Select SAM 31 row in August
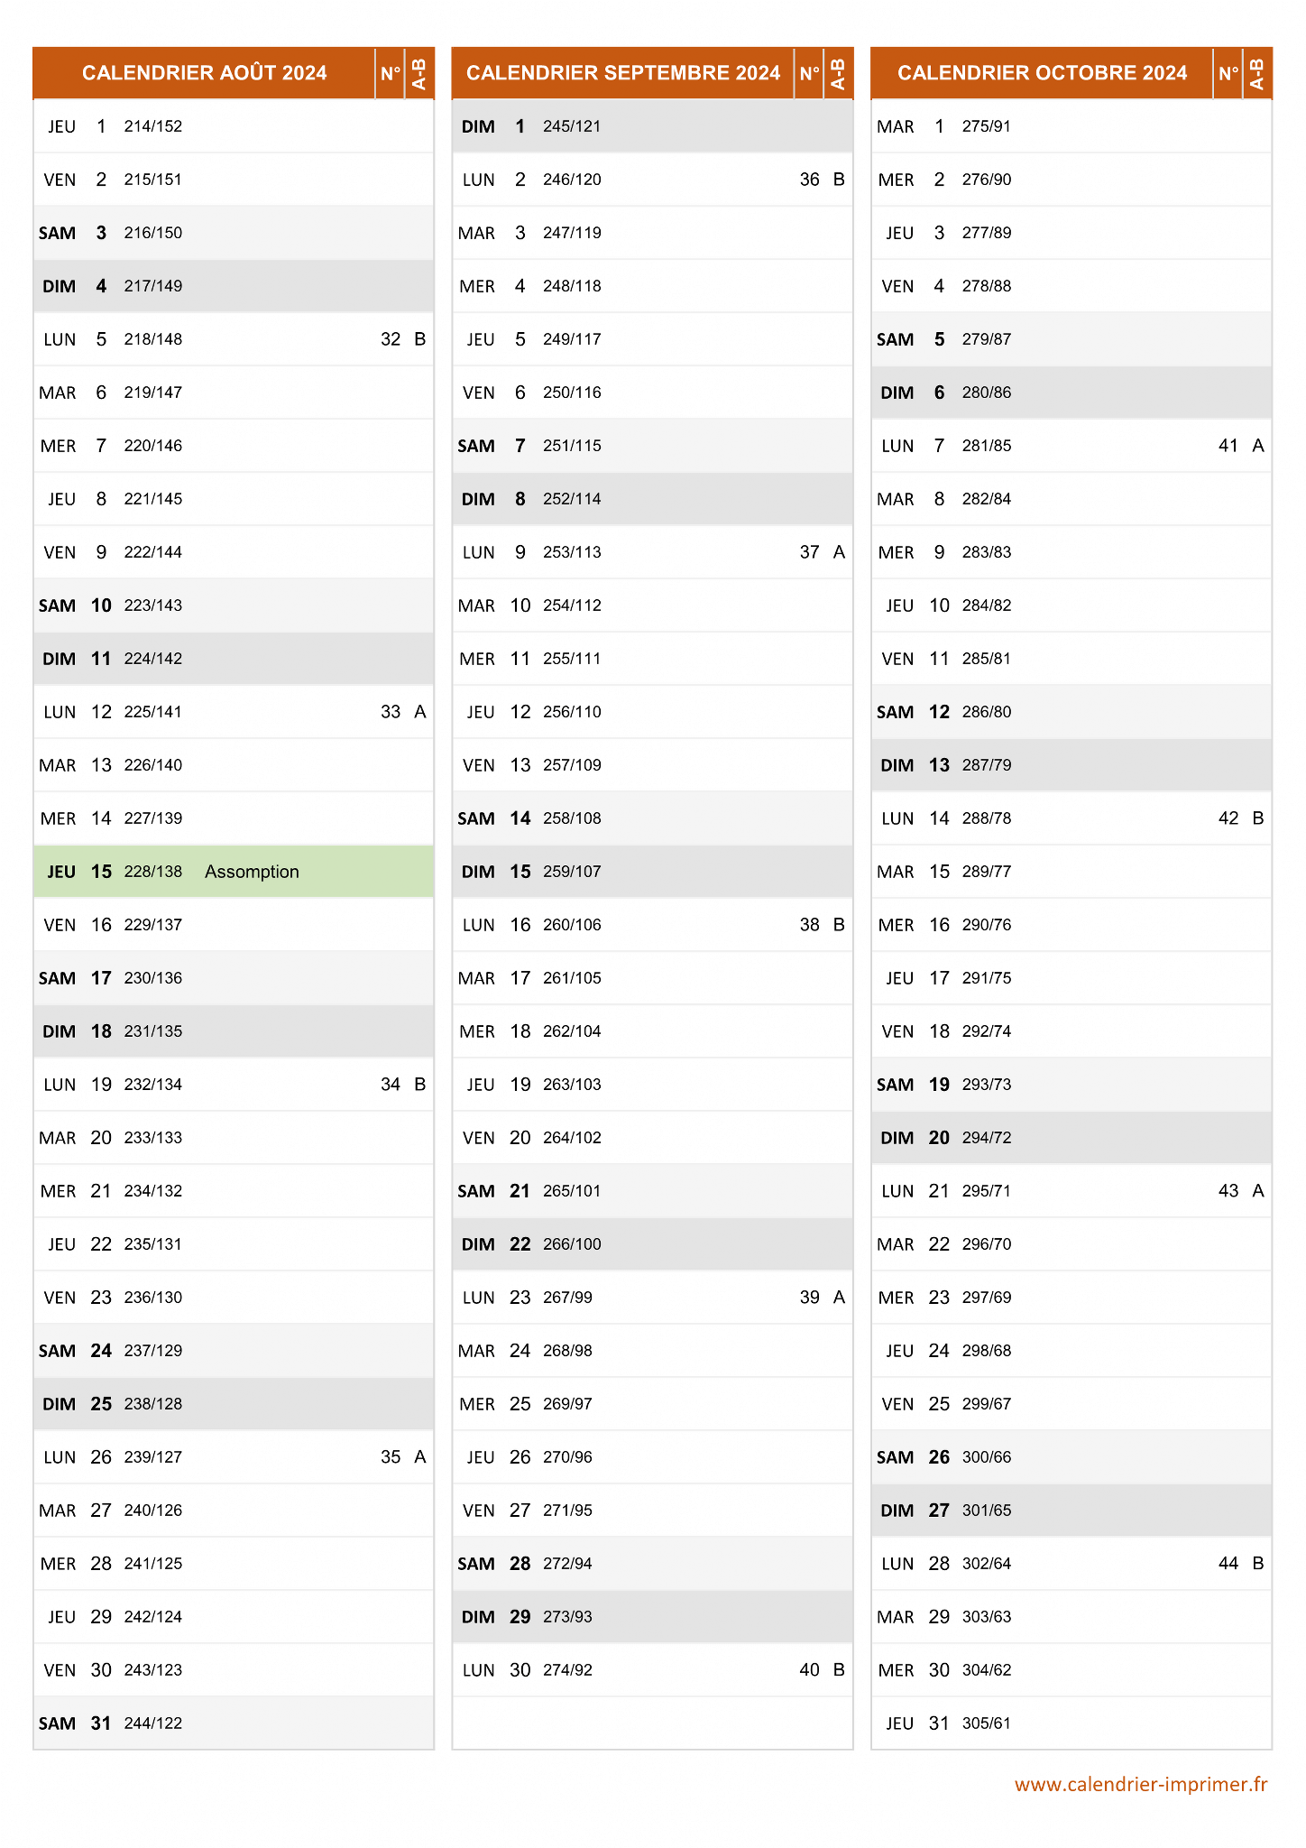Viewport: 1306px width, 1848px height. click(x=234, y=1723)
